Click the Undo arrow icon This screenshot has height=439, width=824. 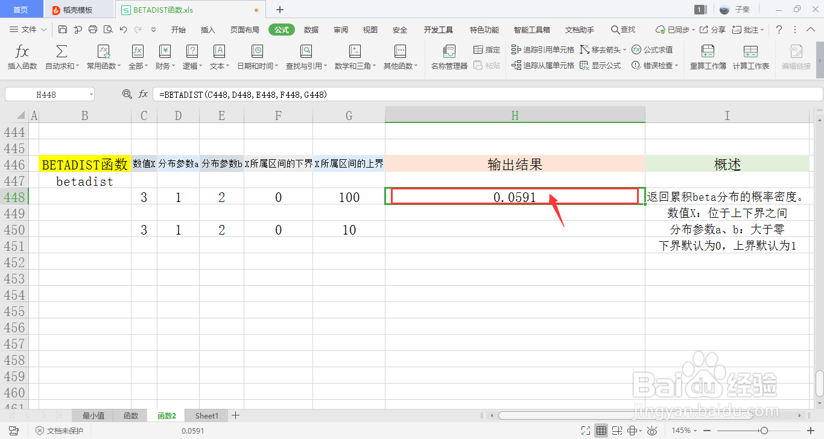124,30
